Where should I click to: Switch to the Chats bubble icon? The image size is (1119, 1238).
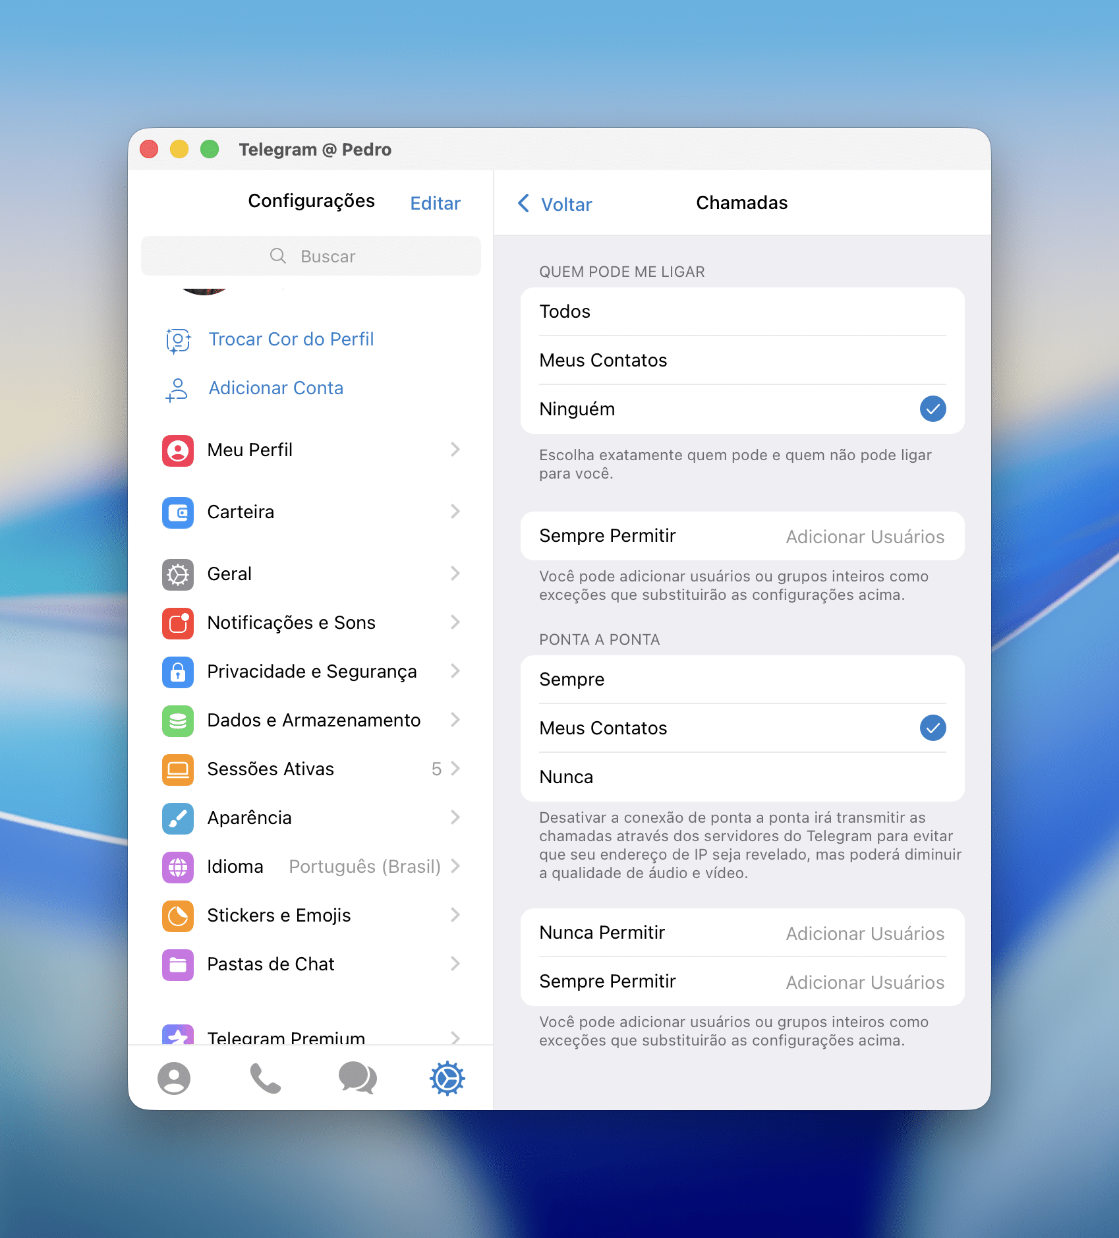(x=357, y=1078)
